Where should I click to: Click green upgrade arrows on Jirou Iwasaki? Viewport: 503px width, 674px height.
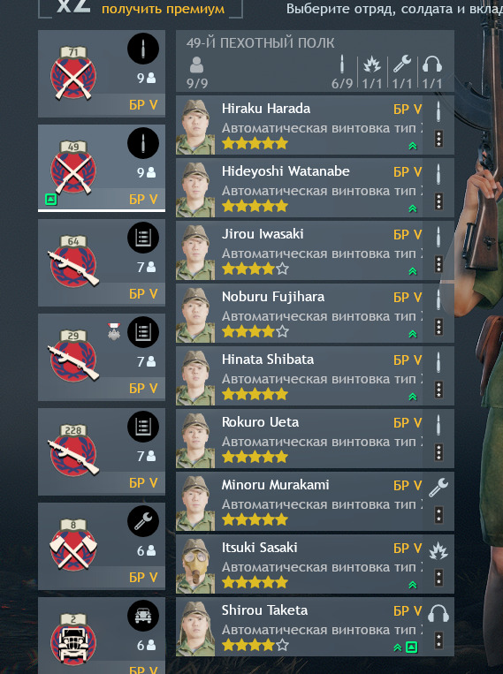click(x=413, y=271)
